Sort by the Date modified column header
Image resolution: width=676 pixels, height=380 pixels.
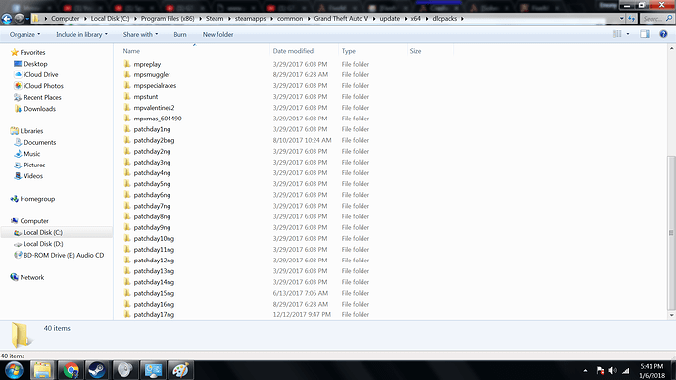293,51
